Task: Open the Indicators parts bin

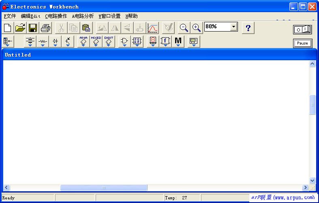Action: 153,41
